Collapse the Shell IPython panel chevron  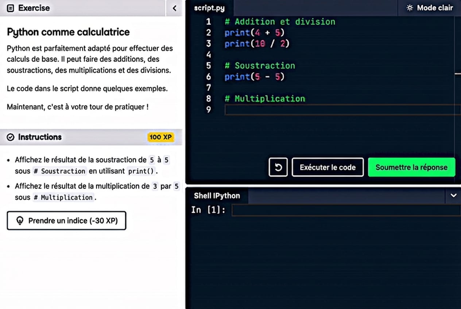click(453, 196)
